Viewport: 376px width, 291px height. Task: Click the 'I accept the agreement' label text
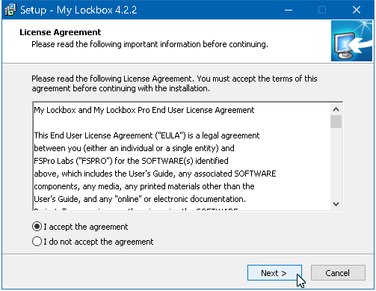[x=86, y=227]
